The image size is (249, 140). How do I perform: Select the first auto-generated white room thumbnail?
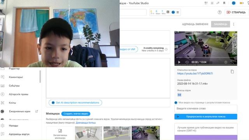tap(89, 133)
